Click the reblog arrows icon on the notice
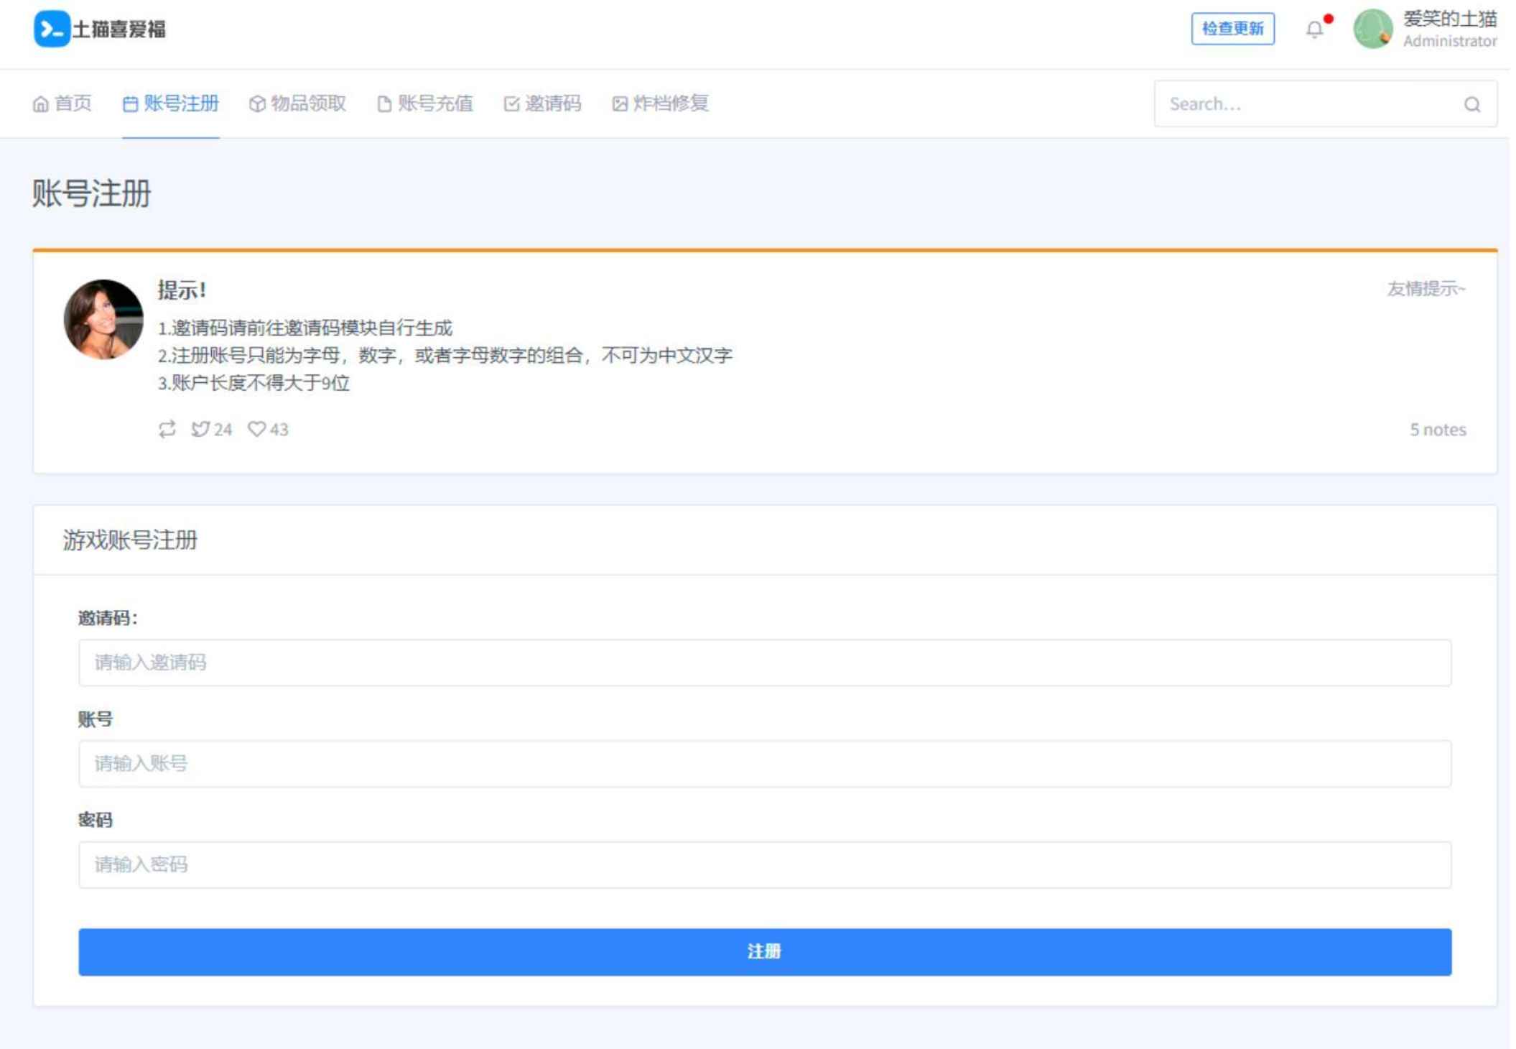The height and width of the screenshot is (1049, 1516). 166,429
